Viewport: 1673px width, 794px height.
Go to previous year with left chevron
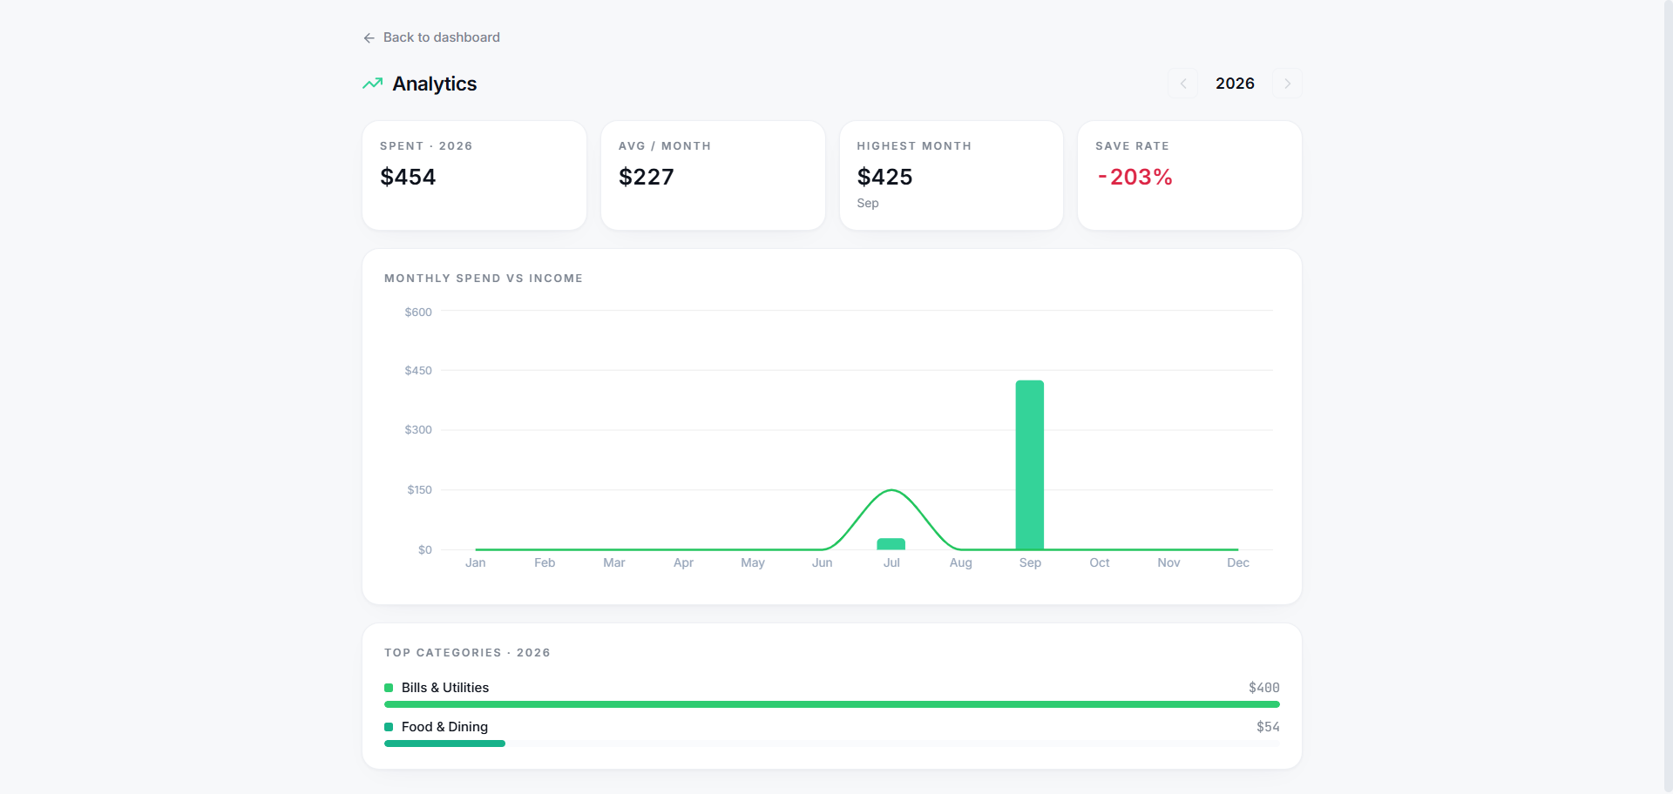click(1183, 84)
